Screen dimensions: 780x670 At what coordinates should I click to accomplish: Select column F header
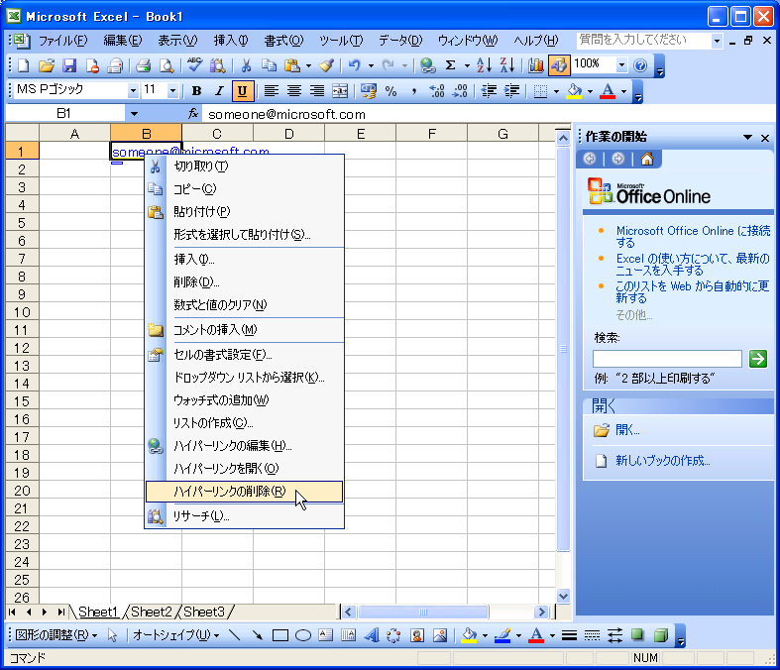click(x=432, y=133)
